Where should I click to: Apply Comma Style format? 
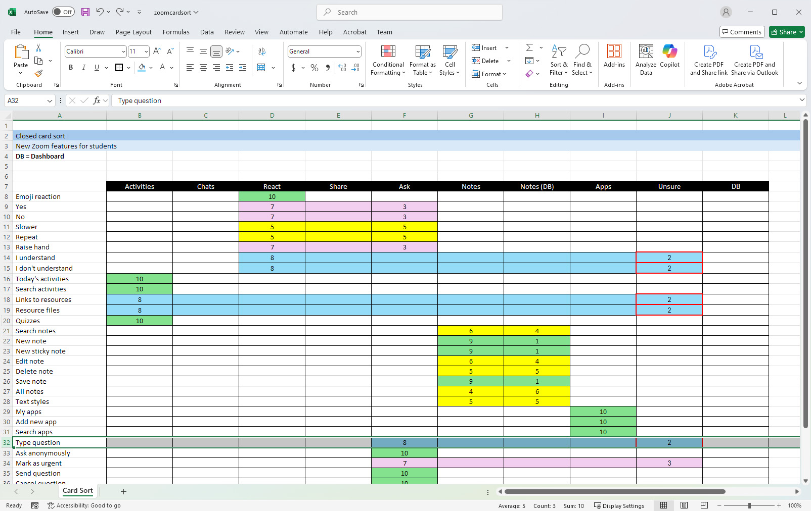click(328, 67)
